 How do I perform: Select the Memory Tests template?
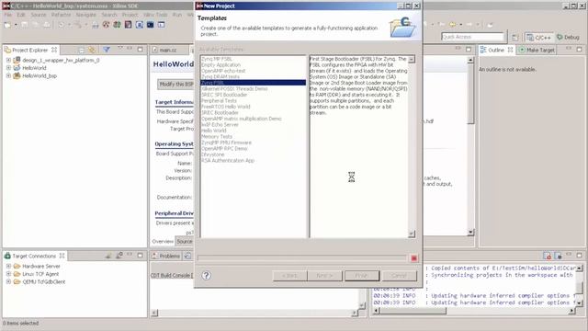coord(217,137)
